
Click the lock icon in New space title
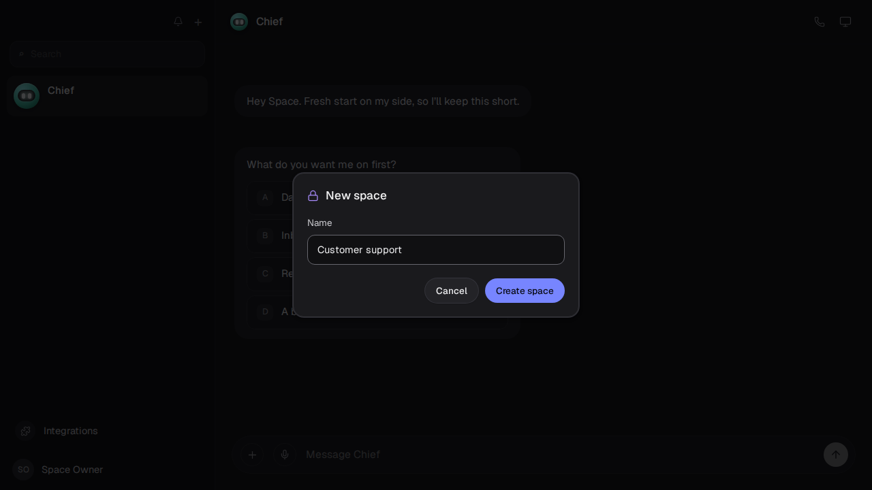[x=313, y=196]
